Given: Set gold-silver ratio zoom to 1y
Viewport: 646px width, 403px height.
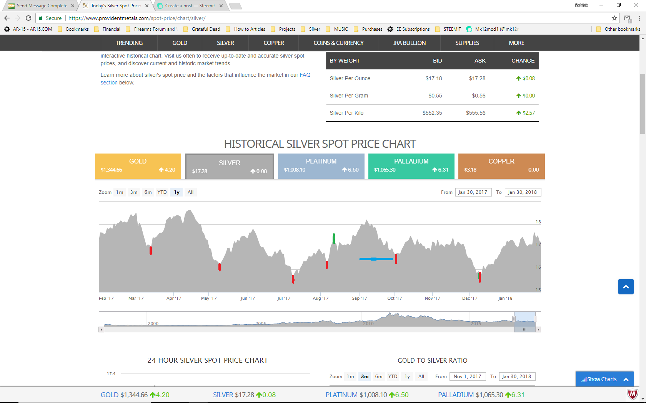Looking at the screenshot, I should coord(407,377).
